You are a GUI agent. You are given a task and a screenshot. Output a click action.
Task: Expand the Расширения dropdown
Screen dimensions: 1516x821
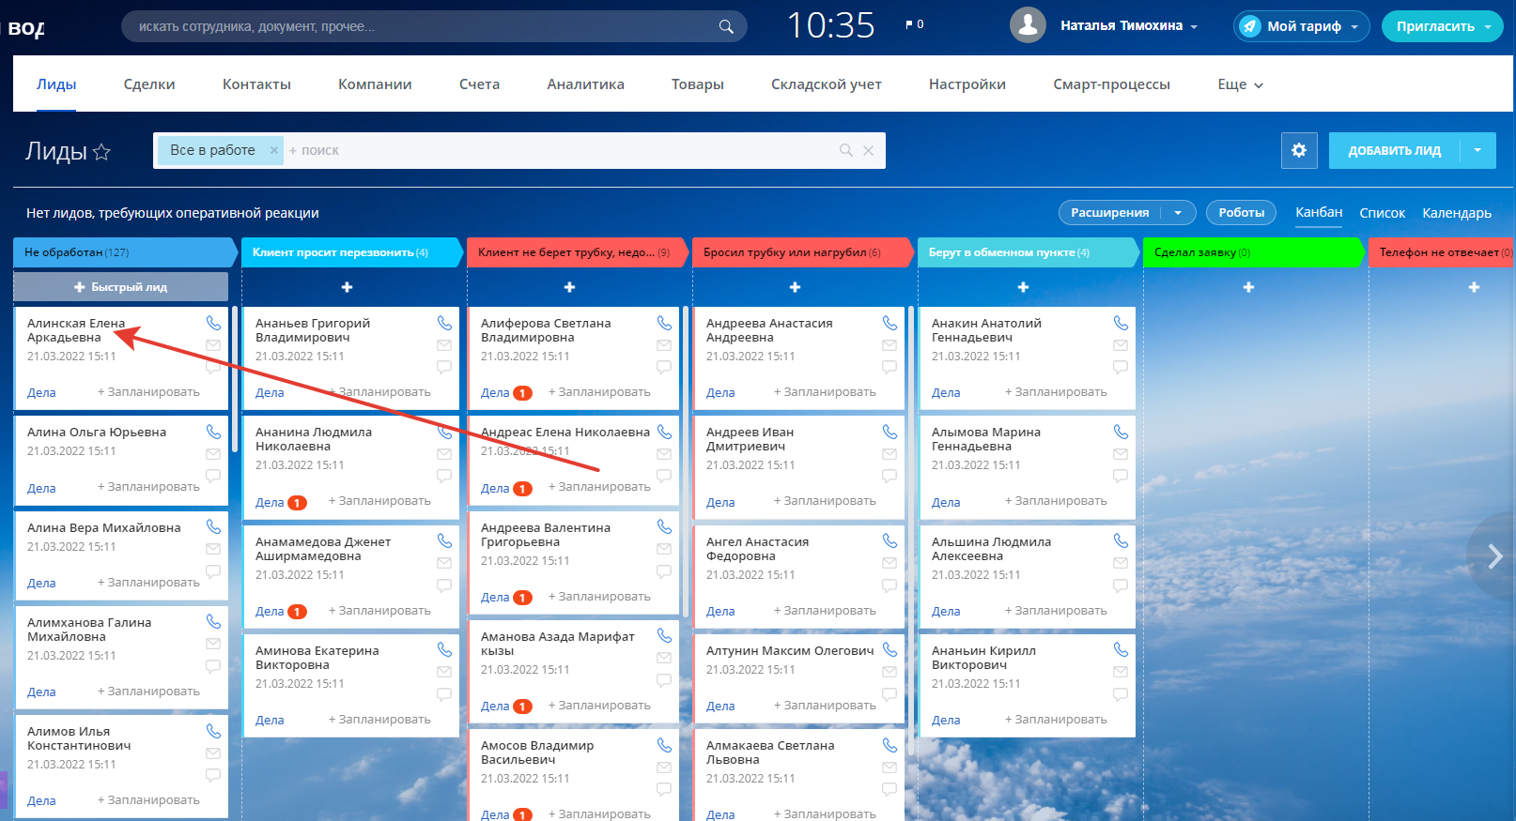1178,213
